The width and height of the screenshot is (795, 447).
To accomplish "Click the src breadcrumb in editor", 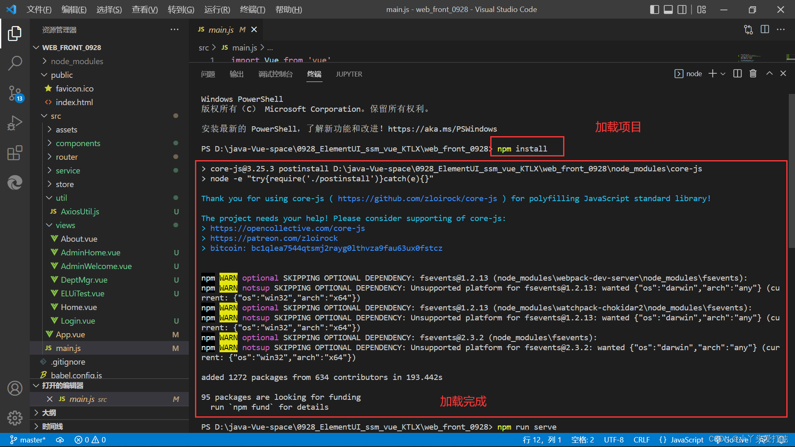I will click(x=204, y=48).
